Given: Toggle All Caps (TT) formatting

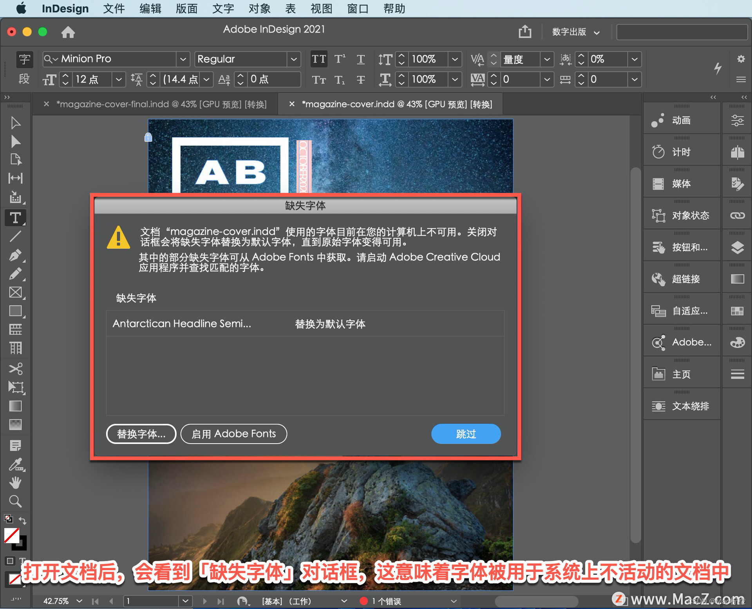Looking at the screenshot, I should [x=319, y=59].
